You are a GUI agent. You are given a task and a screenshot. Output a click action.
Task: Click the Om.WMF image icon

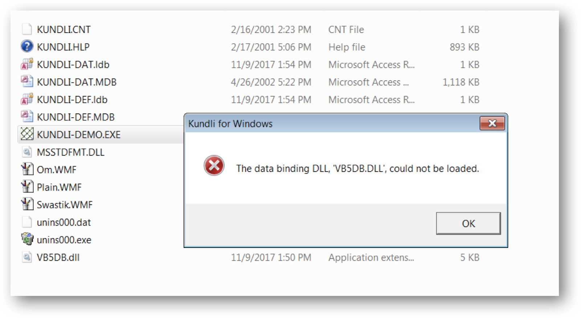point(27,169)
